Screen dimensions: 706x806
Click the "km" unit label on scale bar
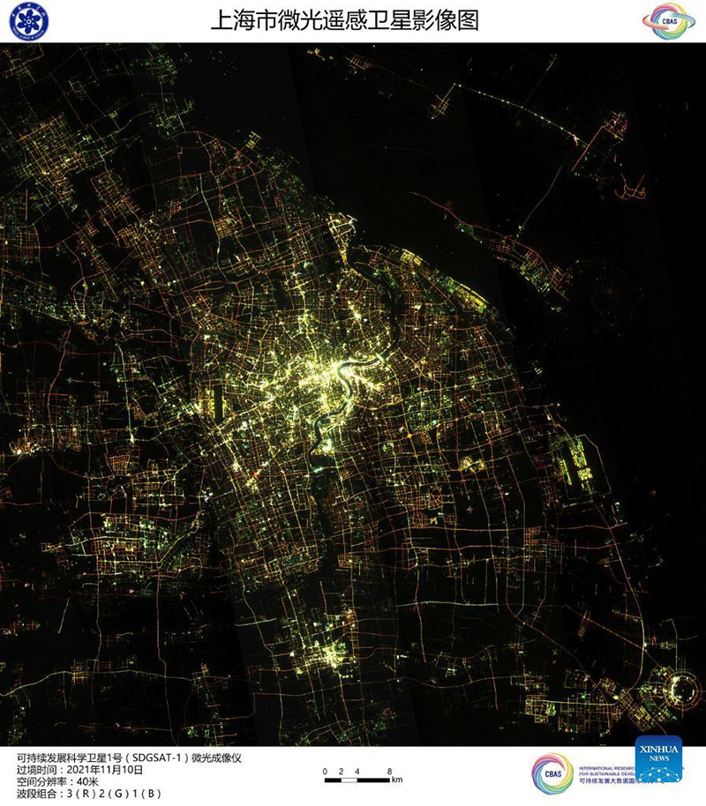397,780
